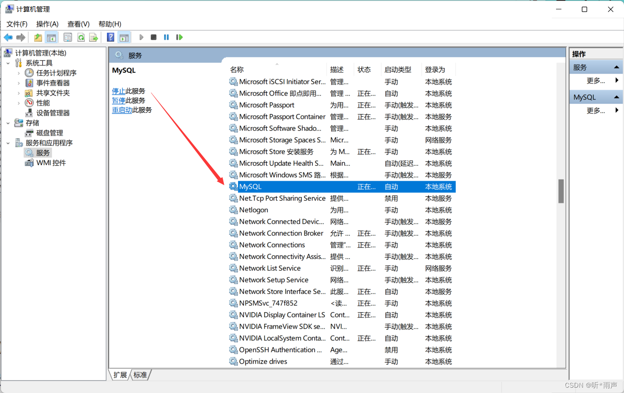Open the 操作(A) menu
Image resolution: width=624 pixels, height=393 pixels.
point(47,24)
